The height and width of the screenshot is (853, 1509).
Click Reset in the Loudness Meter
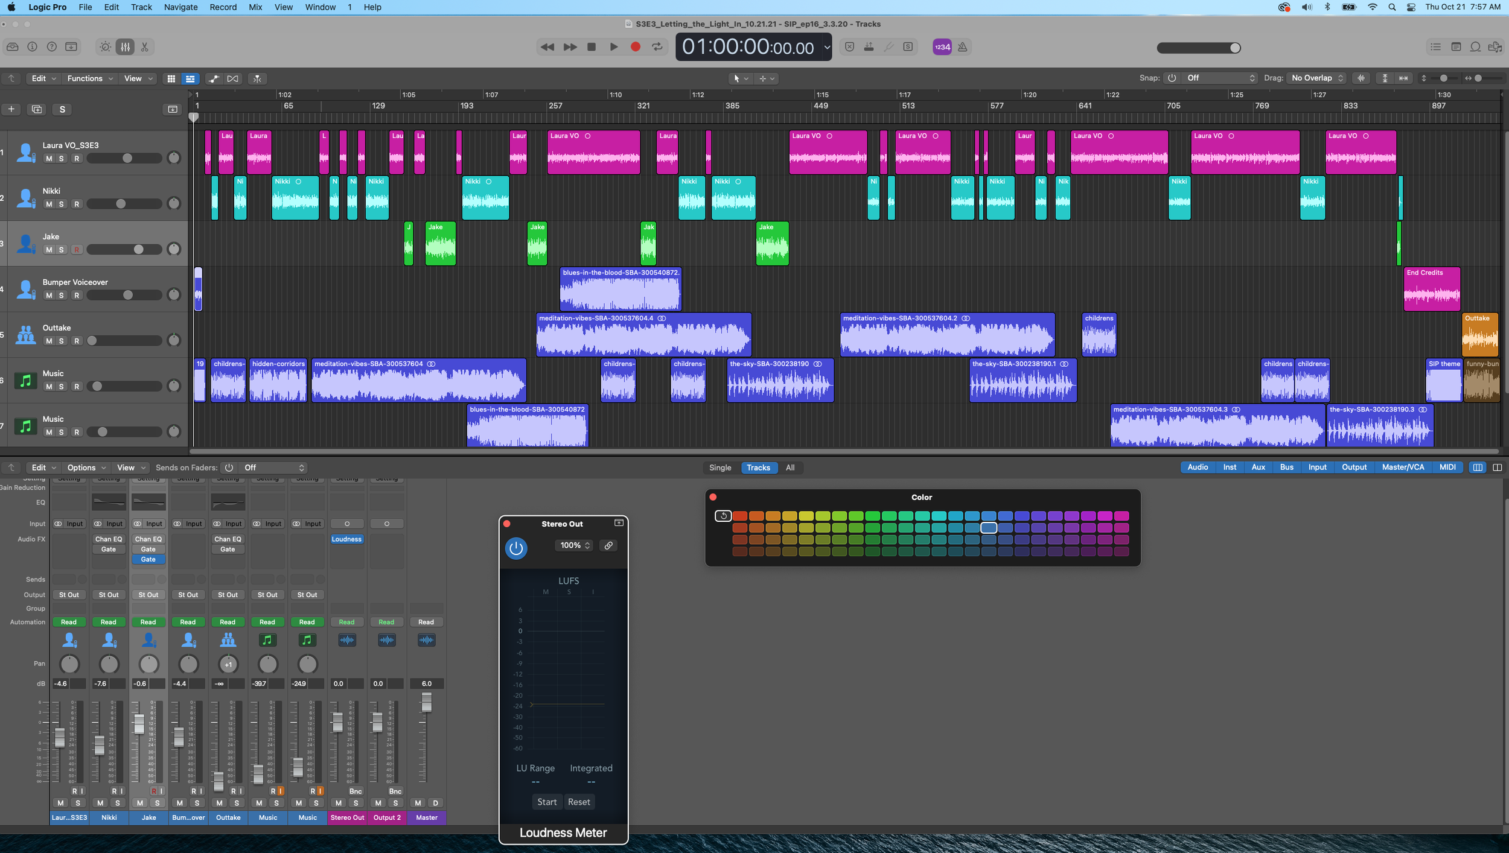[578, 802]
